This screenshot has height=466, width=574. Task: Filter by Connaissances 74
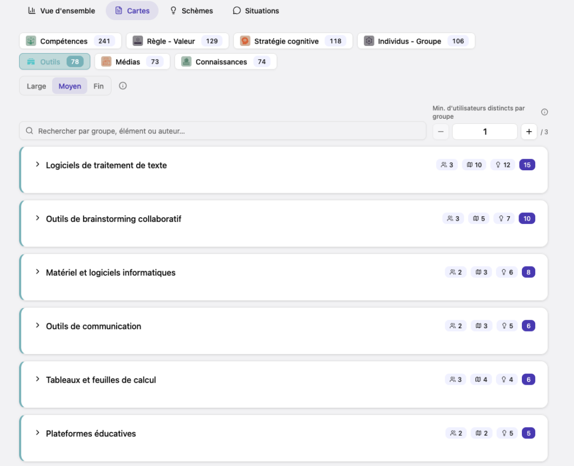[x=225, y=62]
